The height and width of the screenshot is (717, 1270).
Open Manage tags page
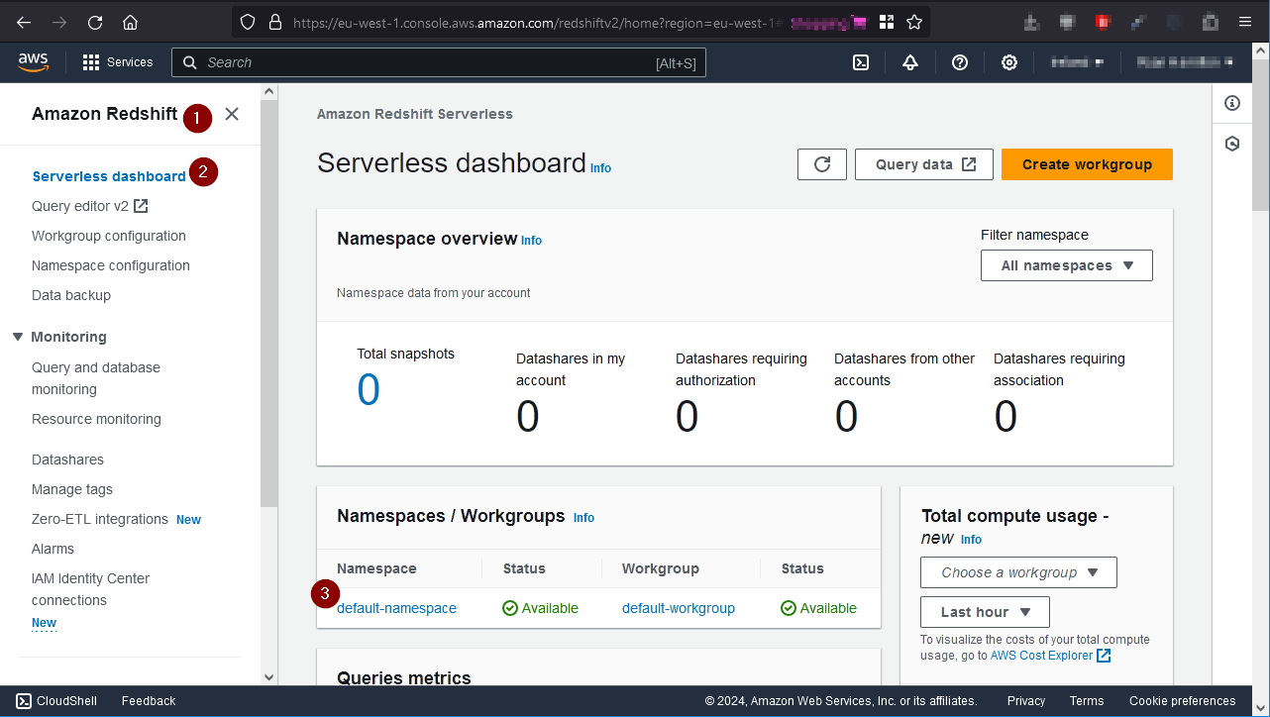72,489
